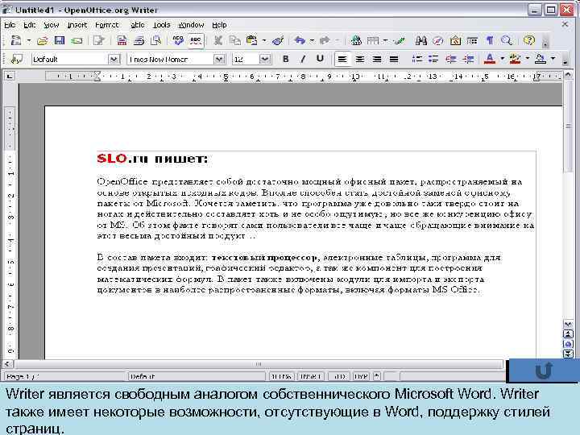The width and height of the screenshot is (580, 435).
Task: Toggle Nonprinting Characters pilcrow icon
Action: (x=490, y=40)
